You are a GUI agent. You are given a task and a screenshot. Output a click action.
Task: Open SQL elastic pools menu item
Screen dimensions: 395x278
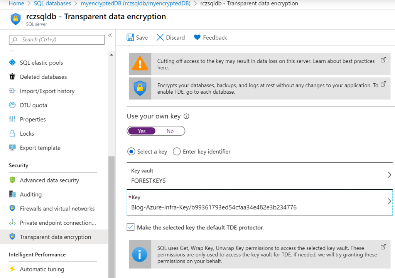pos(41,63)
